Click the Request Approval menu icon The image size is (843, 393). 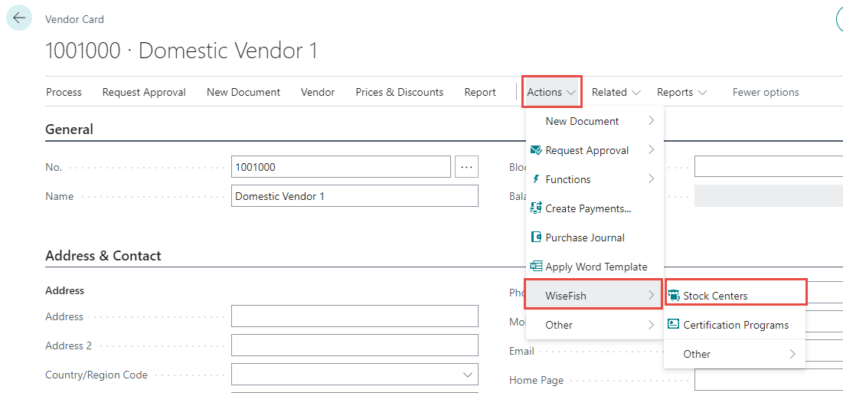pos(536,150)
